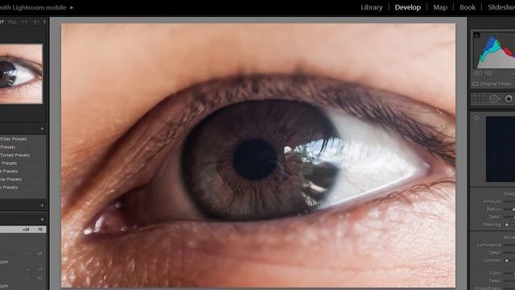Open the Filter Presets folder

(14, 139)
